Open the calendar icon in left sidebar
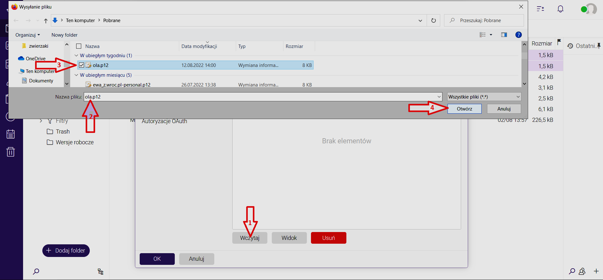This screenshot has height=280, width=603. (10, 134)
